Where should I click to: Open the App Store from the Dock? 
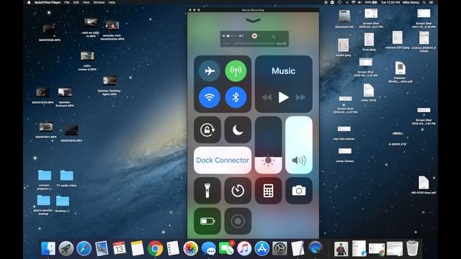pos(262,248)
